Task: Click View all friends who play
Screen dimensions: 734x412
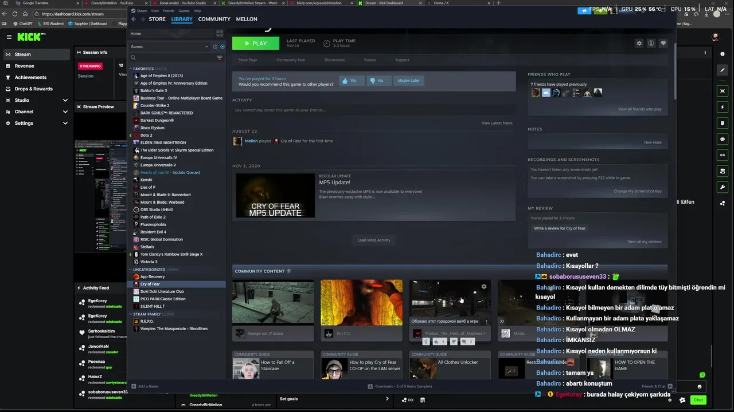Action: click(639, 109)
